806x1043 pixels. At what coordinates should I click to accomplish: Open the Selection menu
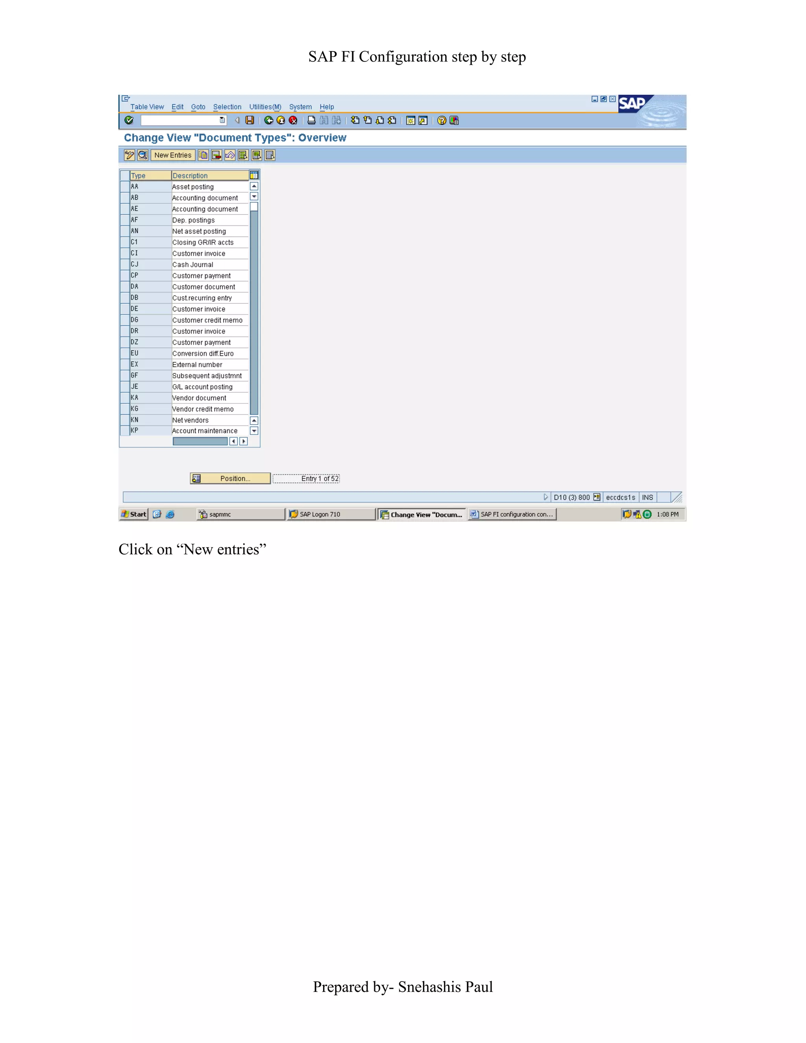coord(227,107)
